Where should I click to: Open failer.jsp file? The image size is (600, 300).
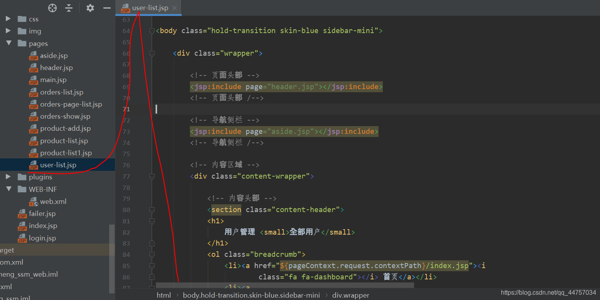coord(42,214)
